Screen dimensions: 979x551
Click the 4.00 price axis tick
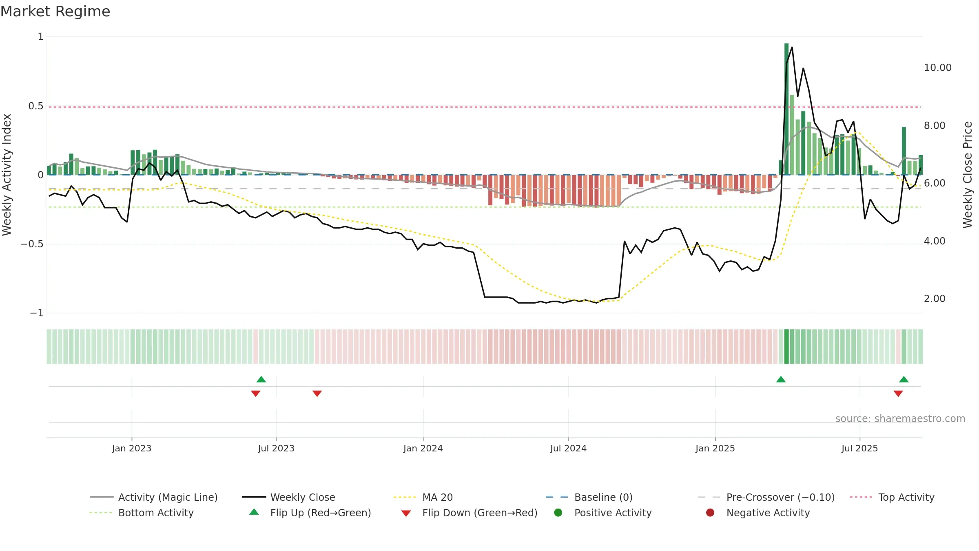[x=935, y=241]
